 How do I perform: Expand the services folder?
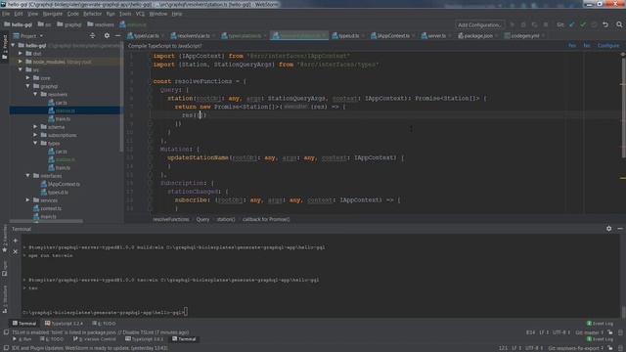click(x=28, y=199)
